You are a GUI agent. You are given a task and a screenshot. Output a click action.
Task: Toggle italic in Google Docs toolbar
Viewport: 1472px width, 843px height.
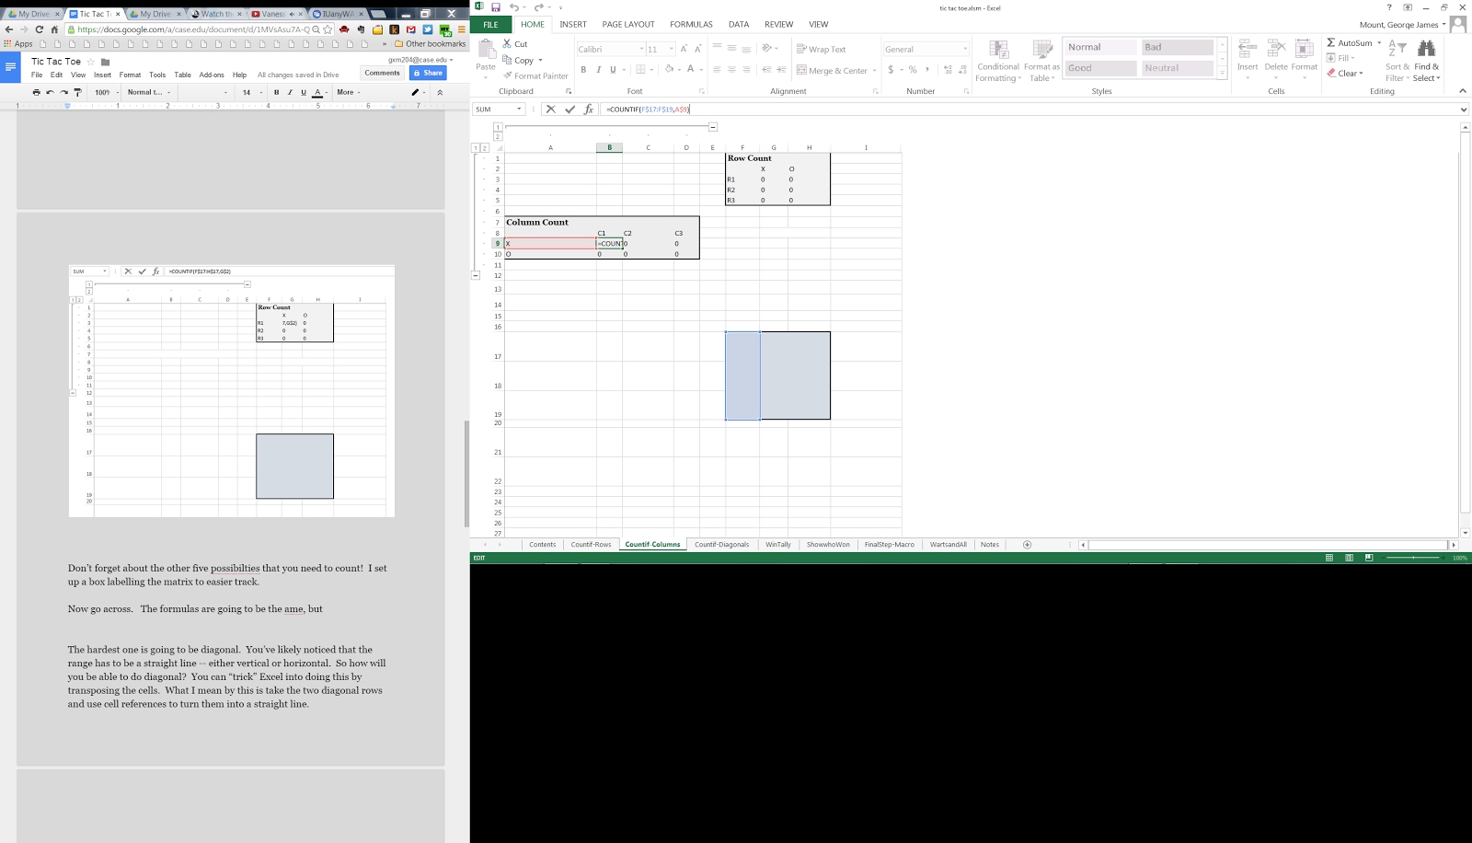290,92
